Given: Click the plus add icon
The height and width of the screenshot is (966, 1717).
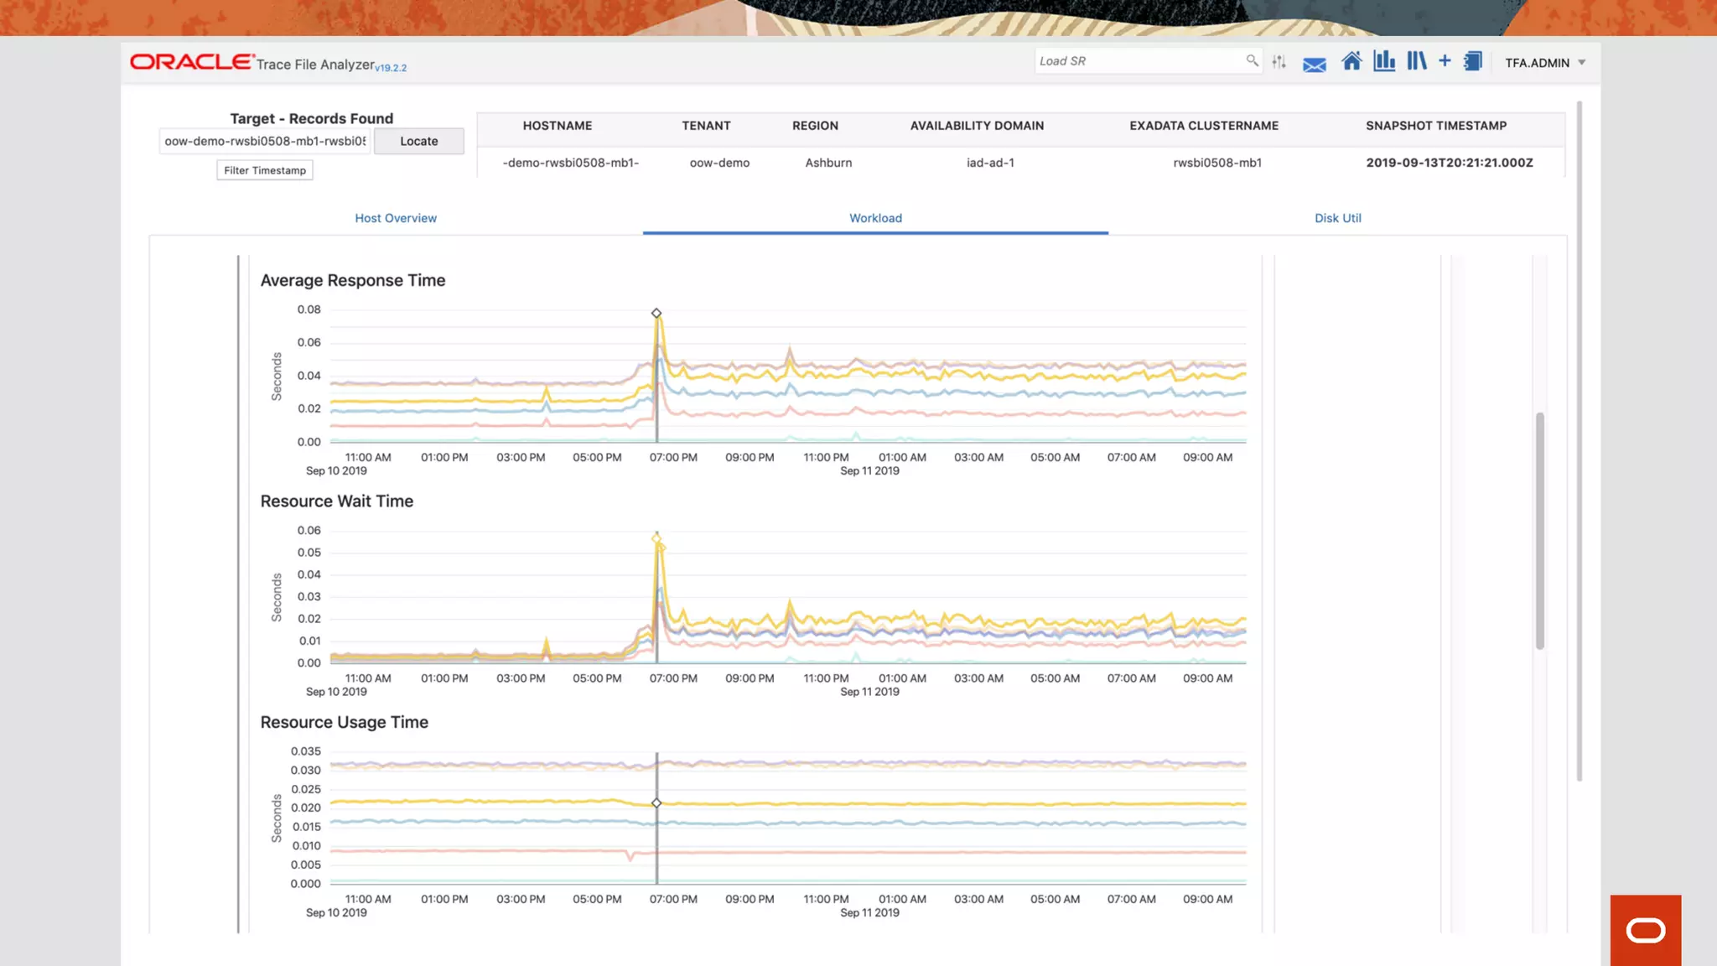Looking at the screenshot, I should 1445,61.
